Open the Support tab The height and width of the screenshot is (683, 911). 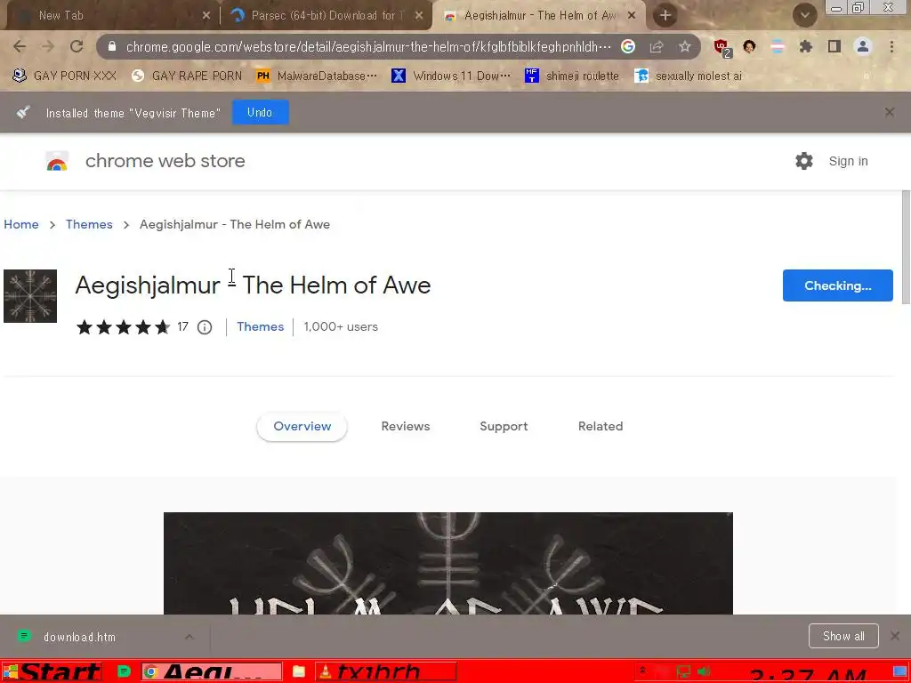pyautogui.click(x=504, y=426)
